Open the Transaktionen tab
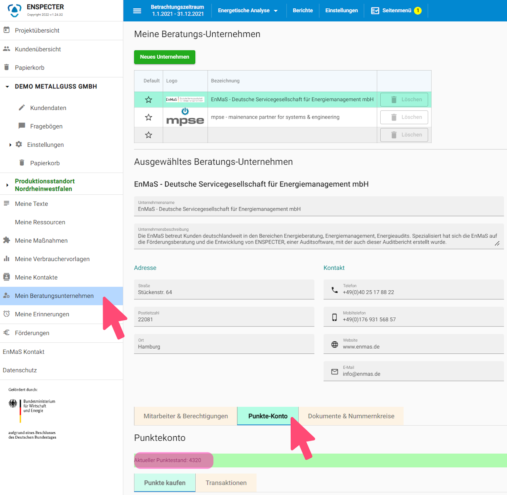 pyautogui.click(x=226, y=483)
